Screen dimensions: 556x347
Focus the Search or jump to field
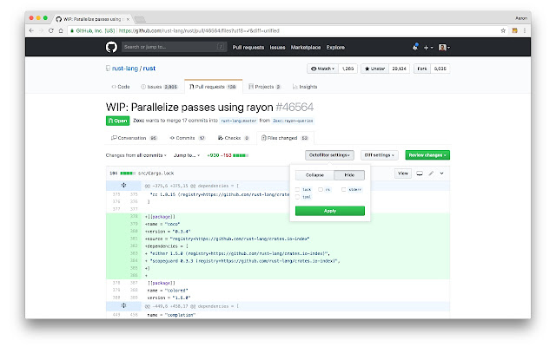coord(174,47)
